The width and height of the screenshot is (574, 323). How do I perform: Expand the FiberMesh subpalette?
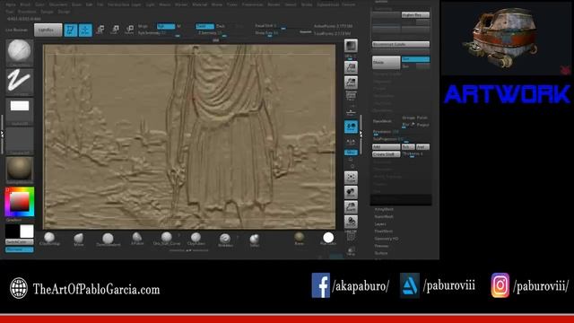[x=384, y=231]
